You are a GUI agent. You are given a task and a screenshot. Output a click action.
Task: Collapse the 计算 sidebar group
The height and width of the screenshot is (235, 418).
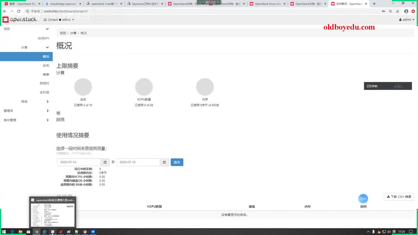coord(35,47)
